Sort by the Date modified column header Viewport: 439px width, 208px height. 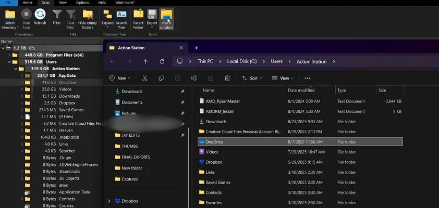click(x=301, y=90)
